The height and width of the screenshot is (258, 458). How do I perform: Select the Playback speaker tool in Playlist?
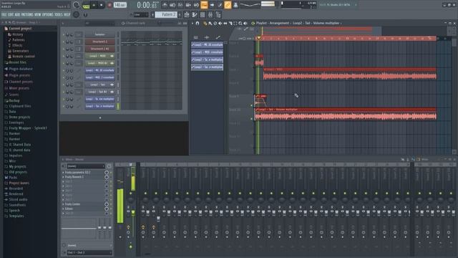245,23
